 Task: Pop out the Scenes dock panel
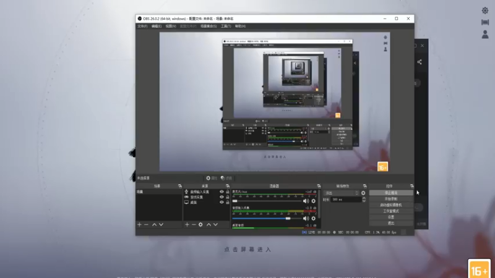pyautogui.click(x=180, y=186)
